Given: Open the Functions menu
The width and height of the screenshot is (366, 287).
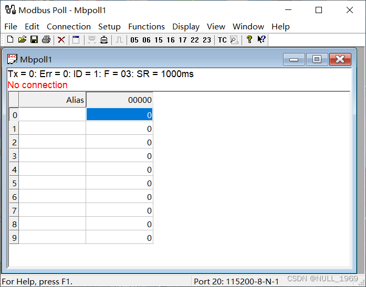Looking at the screenshot, I should (x=147, y=27).
